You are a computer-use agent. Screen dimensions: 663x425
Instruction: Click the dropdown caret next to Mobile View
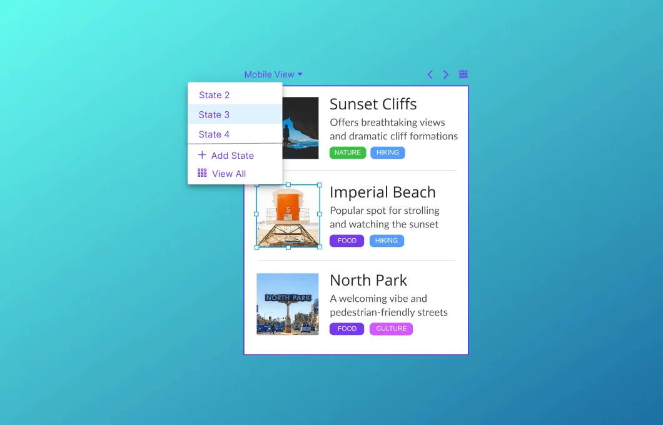(x=300, y=74)
